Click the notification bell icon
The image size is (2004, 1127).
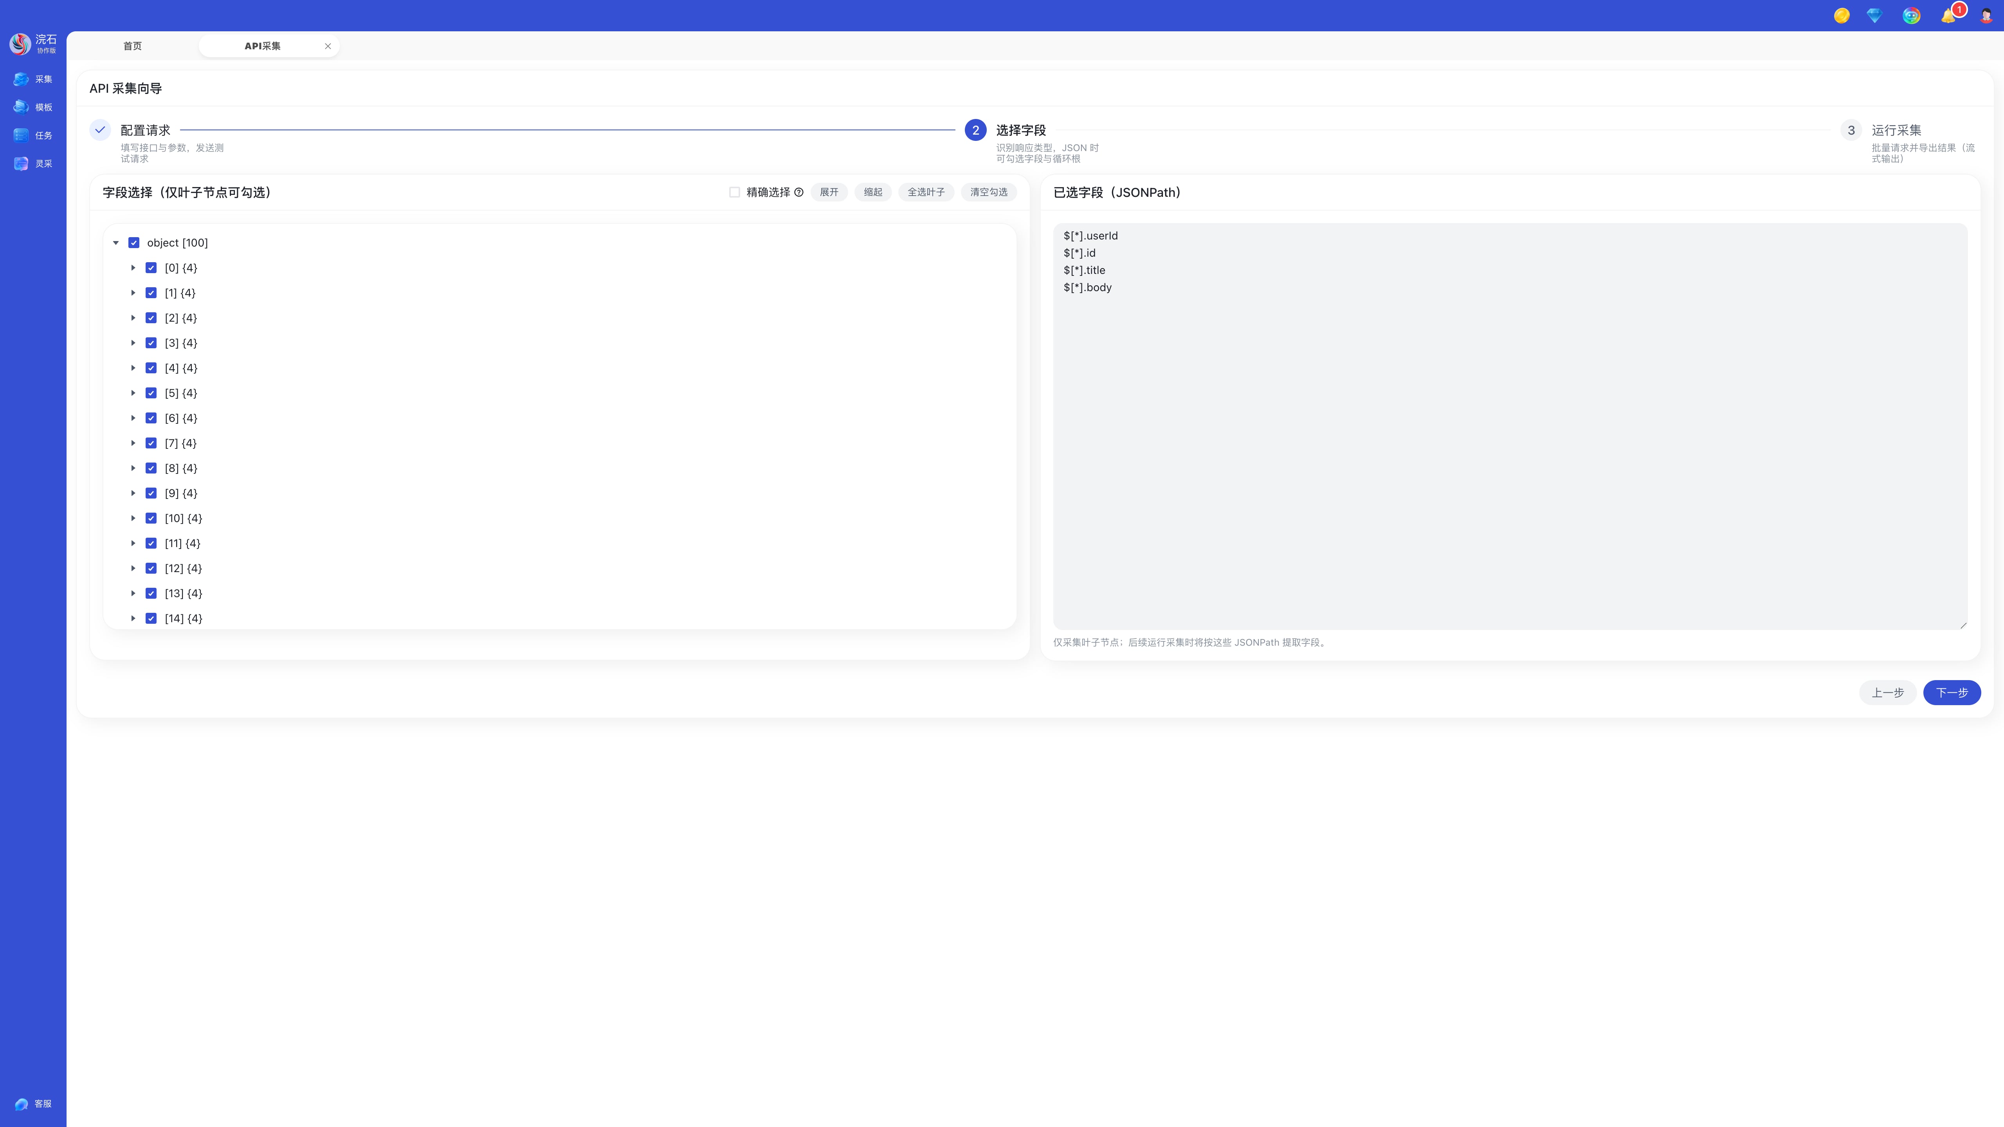(x=1948, y=16)
